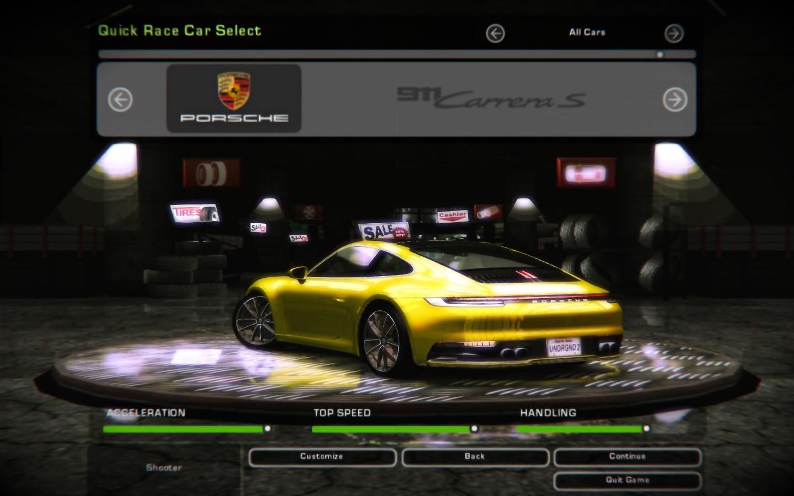Click the TOP SPEED label
Image resolution: width=794 pixels, height=496 pixels.
[342, 413]
